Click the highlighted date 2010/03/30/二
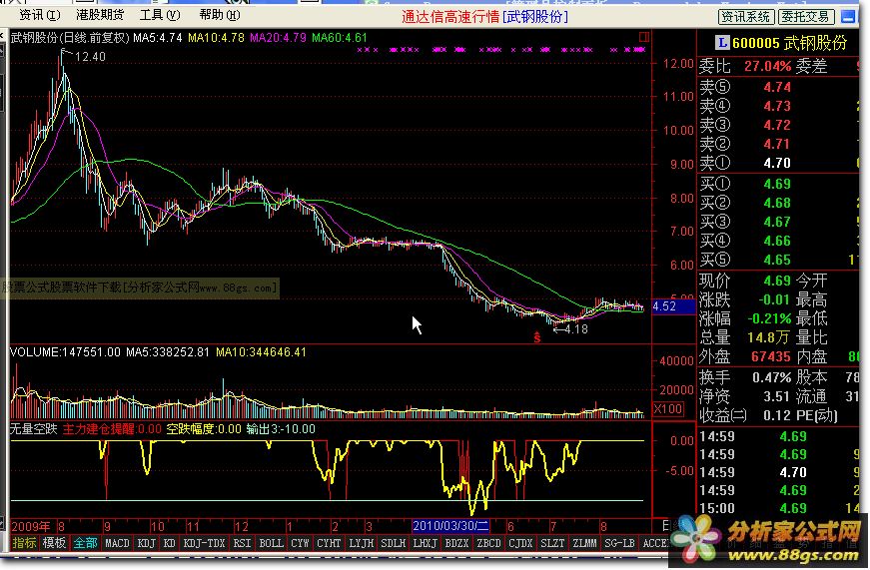 tap(450, 526)
